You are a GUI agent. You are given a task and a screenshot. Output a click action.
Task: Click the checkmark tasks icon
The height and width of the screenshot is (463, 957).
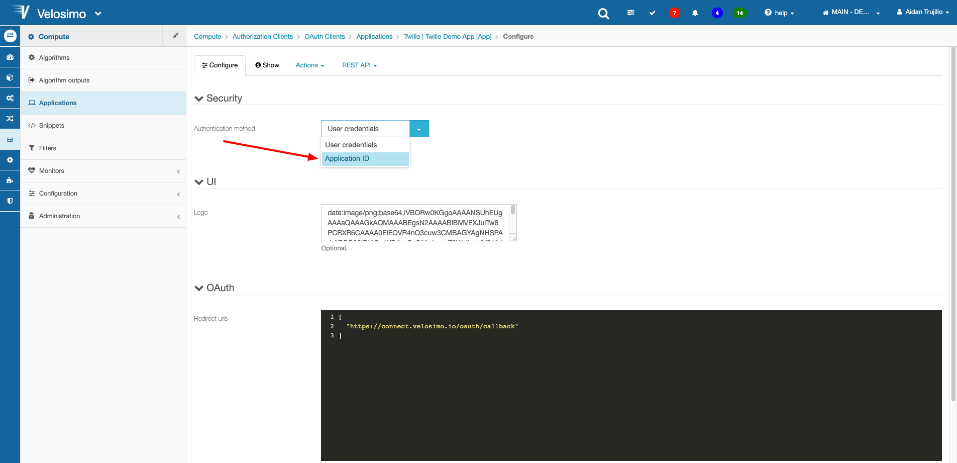(652, 13)
